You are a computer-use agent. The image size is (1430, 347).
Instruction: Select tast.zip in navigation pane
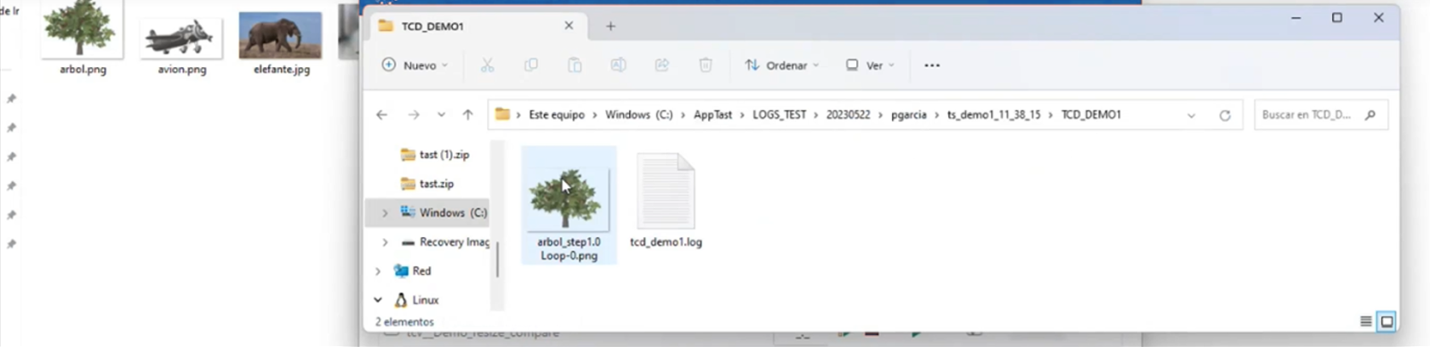tap(427, 184)
